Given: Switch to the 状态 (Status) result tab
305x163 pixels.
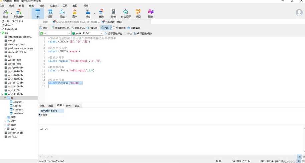Looking at the screenshot, I should [77, 106].
